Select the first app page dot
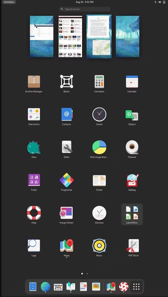Screen dimensions: 168x297 82,274
